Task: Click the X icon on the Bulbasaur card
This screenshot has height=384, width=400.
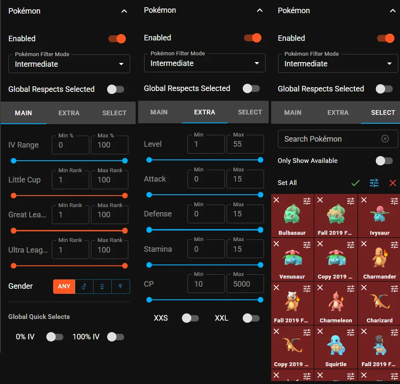Action: (276, 200)
